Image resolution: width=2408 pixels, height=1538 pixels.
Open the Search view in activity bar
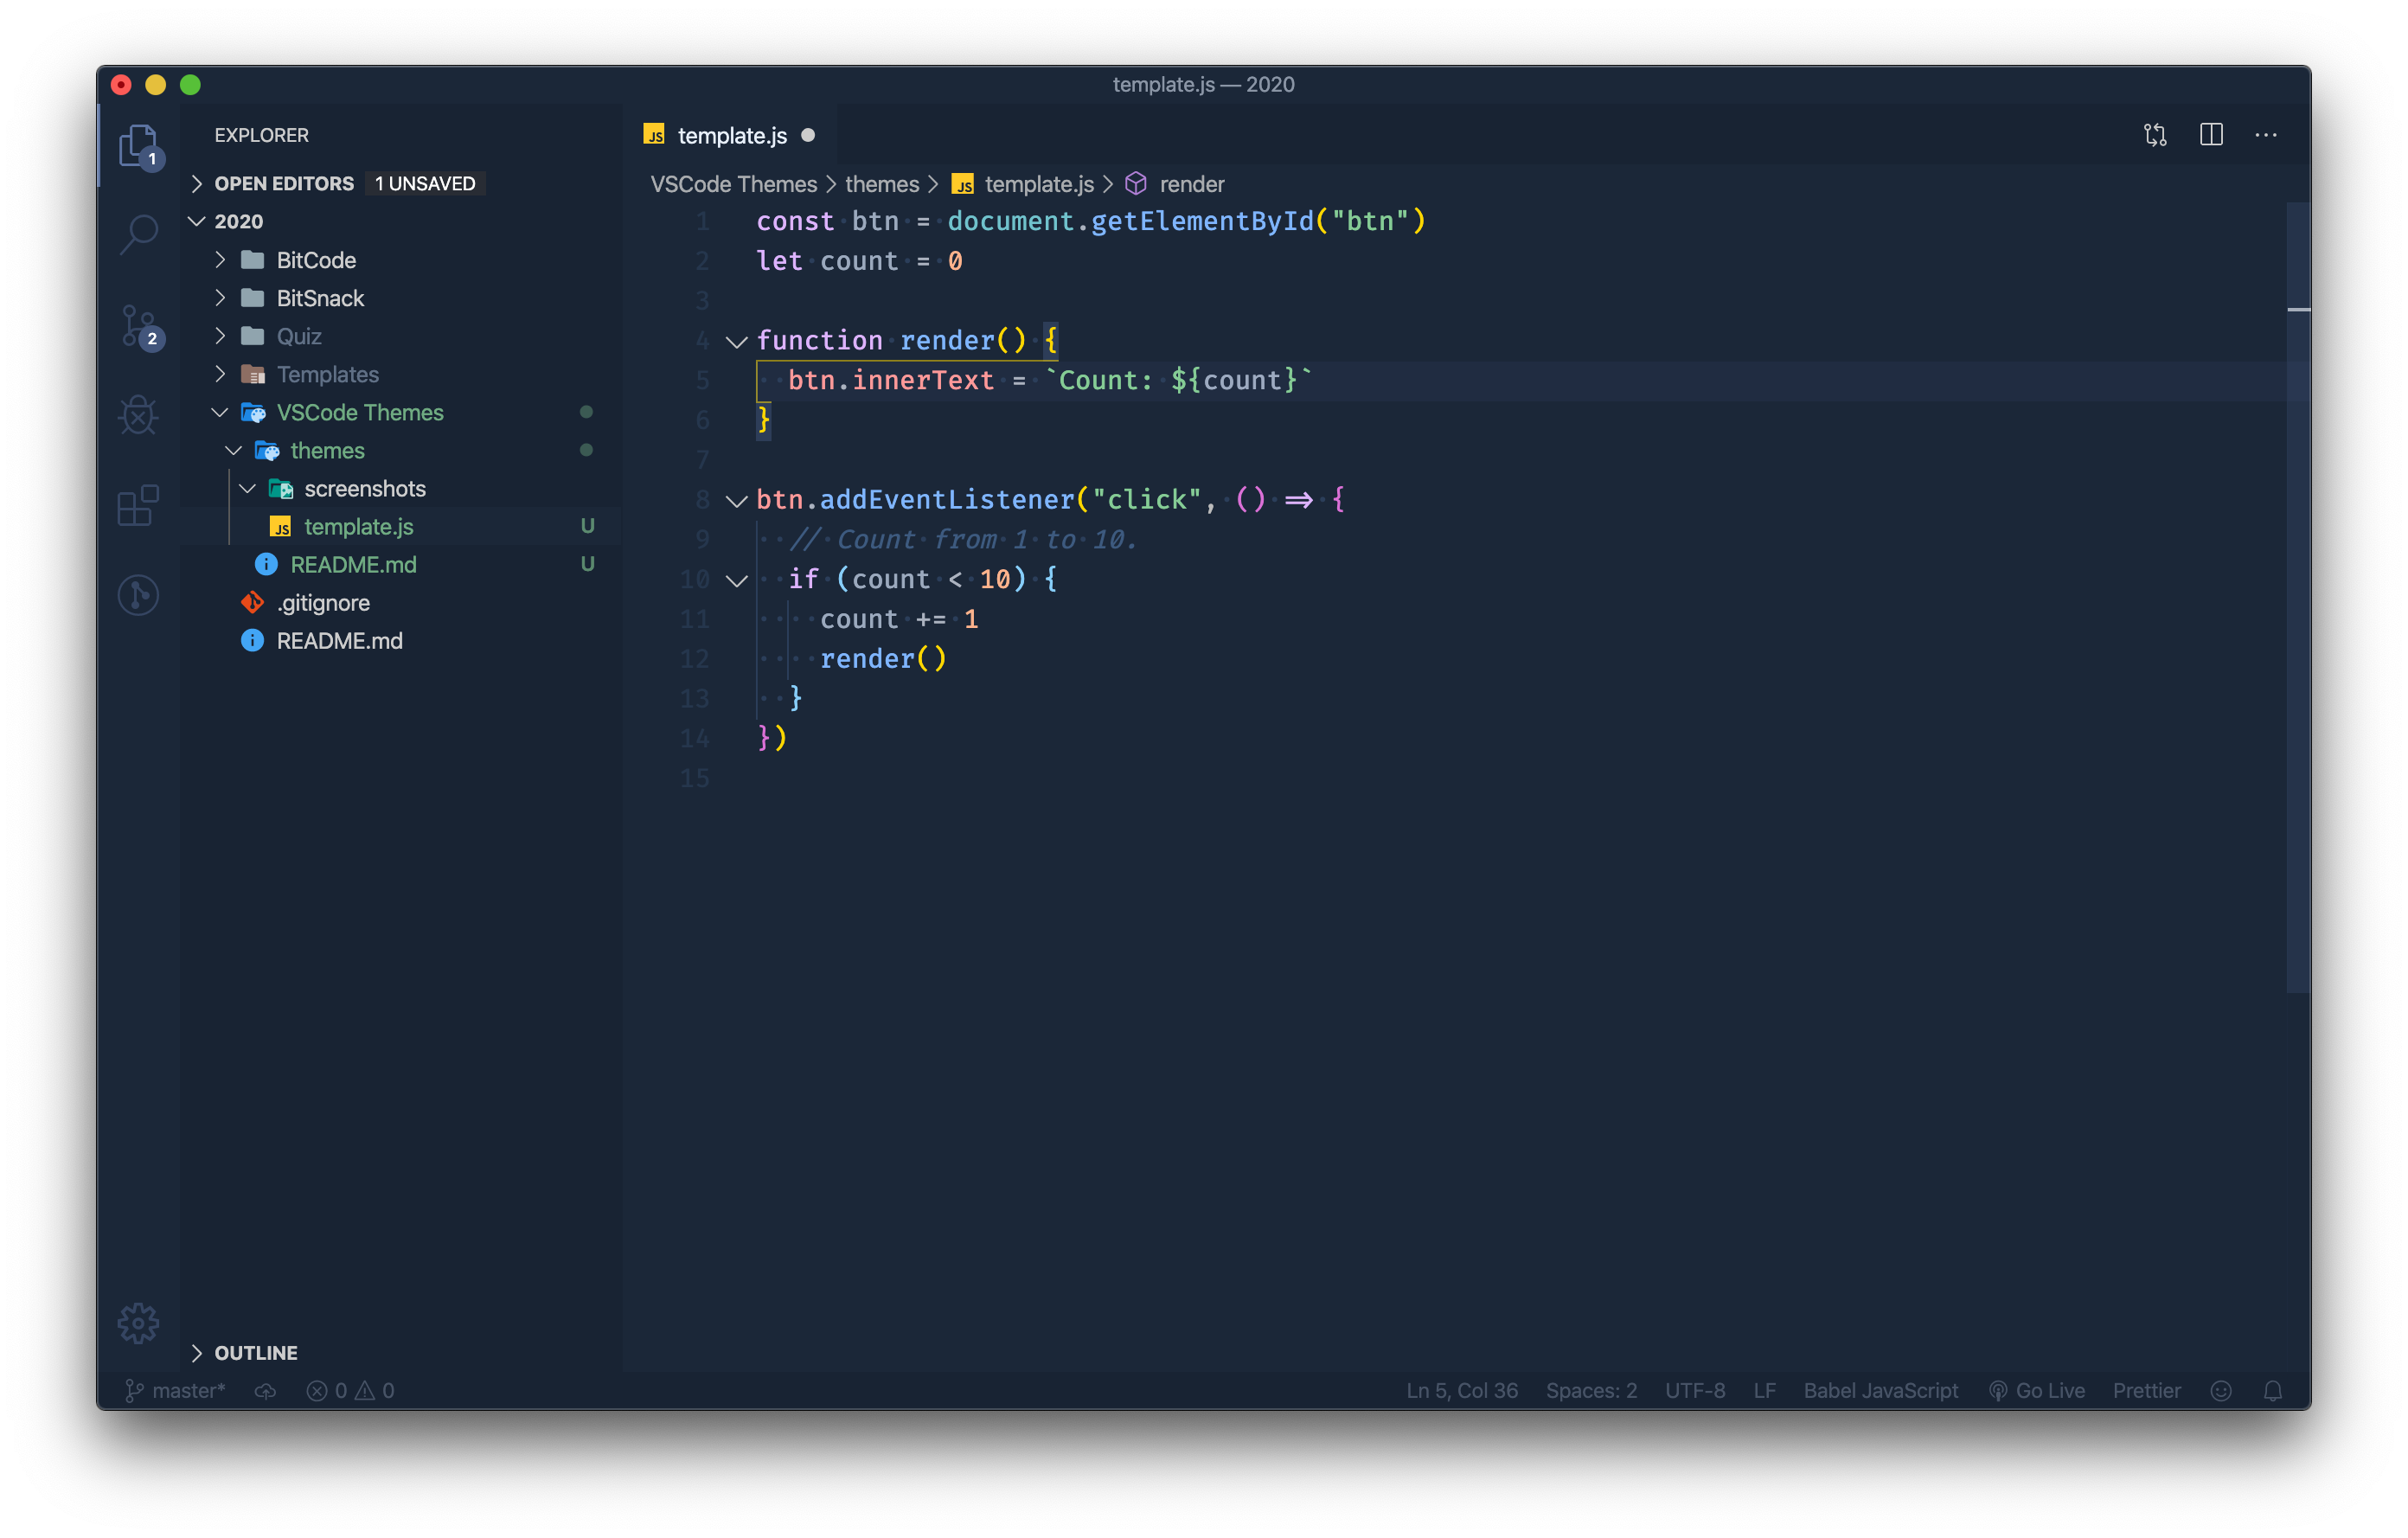[x=139, y=235]
